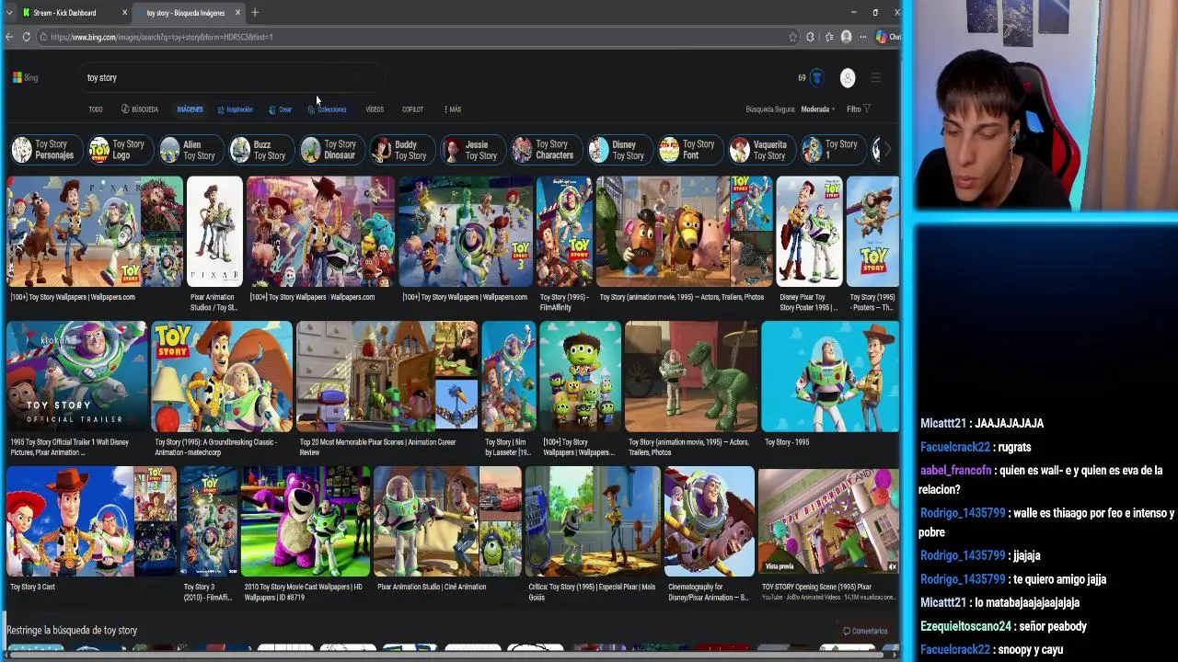Viewport: 1178px width, 662px height.
Task: Open the Crear tab
Action: 281,109
